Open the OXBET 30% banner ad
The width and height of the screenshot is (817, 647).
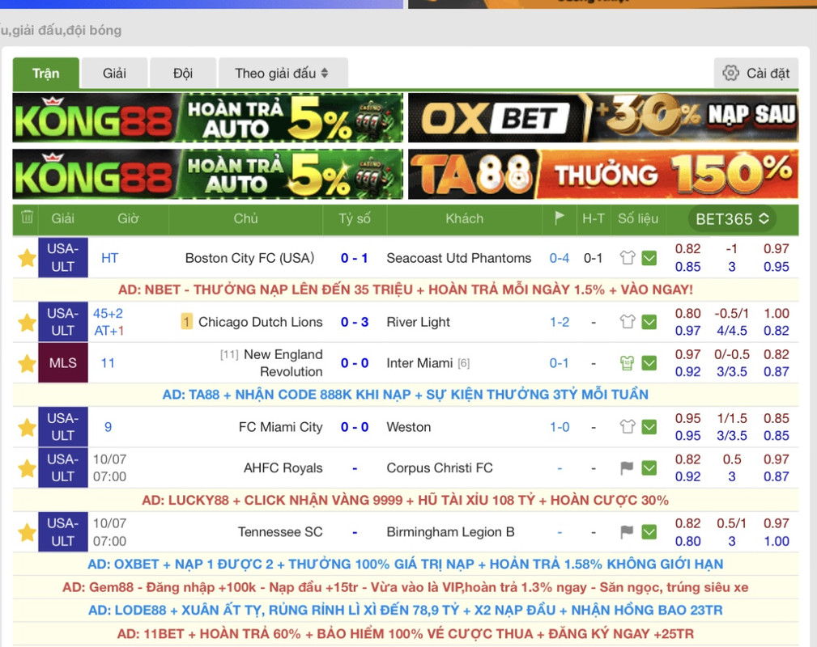pyautogui.click(x=603, y=118)
